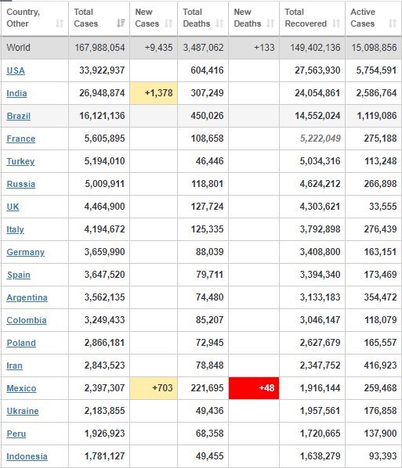Click the World summary row
Viewport: 402px width, 468px height.
click(x=201, y=48)
